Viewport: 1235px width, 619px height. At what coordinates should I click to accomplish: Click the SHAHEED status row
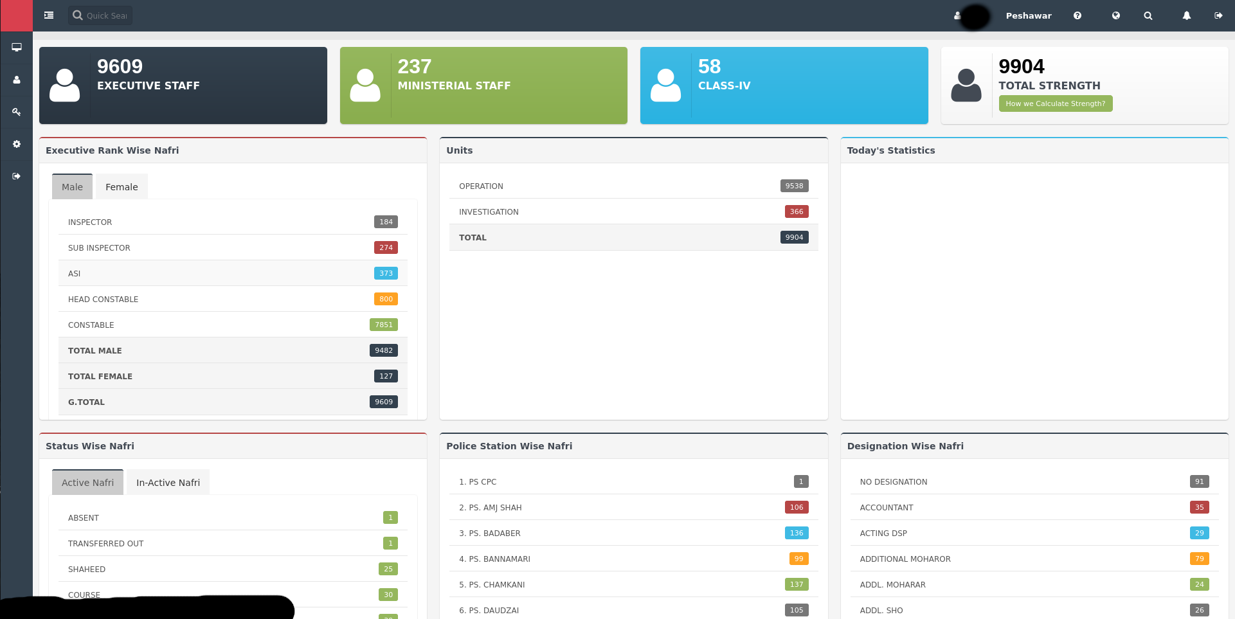[233, 569]
